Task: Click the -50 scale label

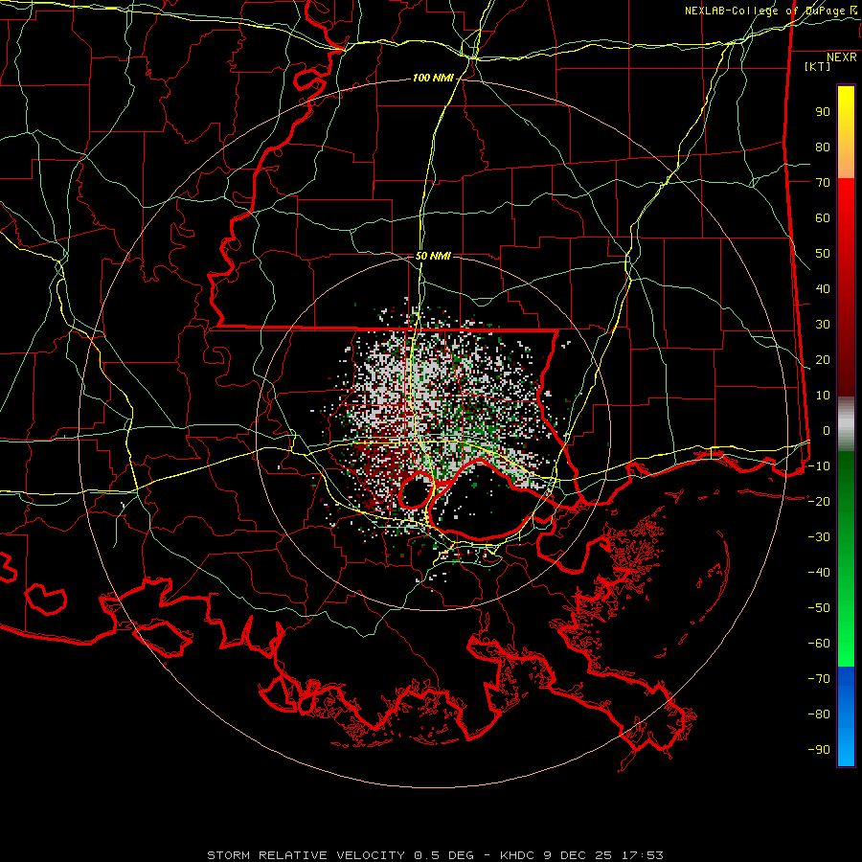Action: tap(819, 608)
